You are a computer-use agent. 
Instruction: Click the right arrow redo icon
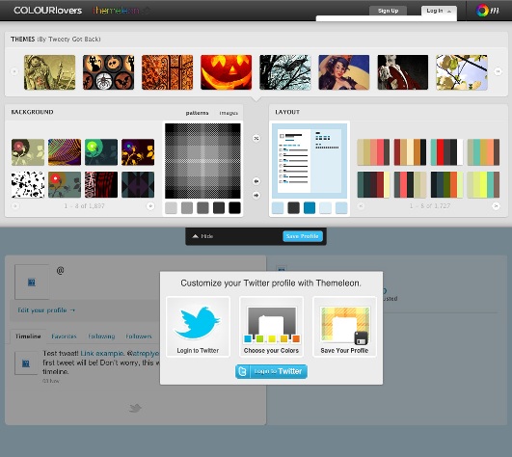256,195
